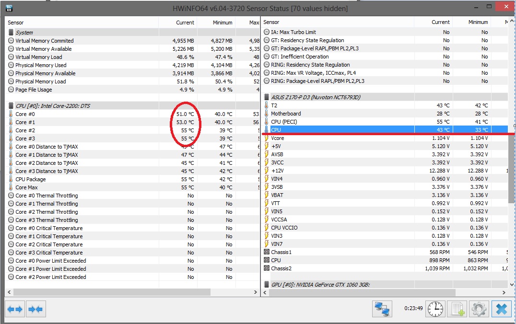Image resolution: width=516 pixels, height=324 pixels.
Task: Select the Physical Memory Used row
Action: (133, 65)
